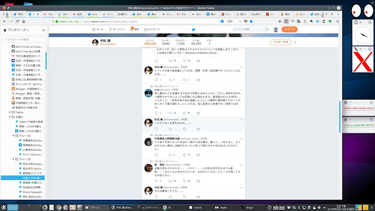Switch to the xclock taskbar entry
Image resolution: width=375 pixels, height=211 pixels.
(x=195, y=207)
